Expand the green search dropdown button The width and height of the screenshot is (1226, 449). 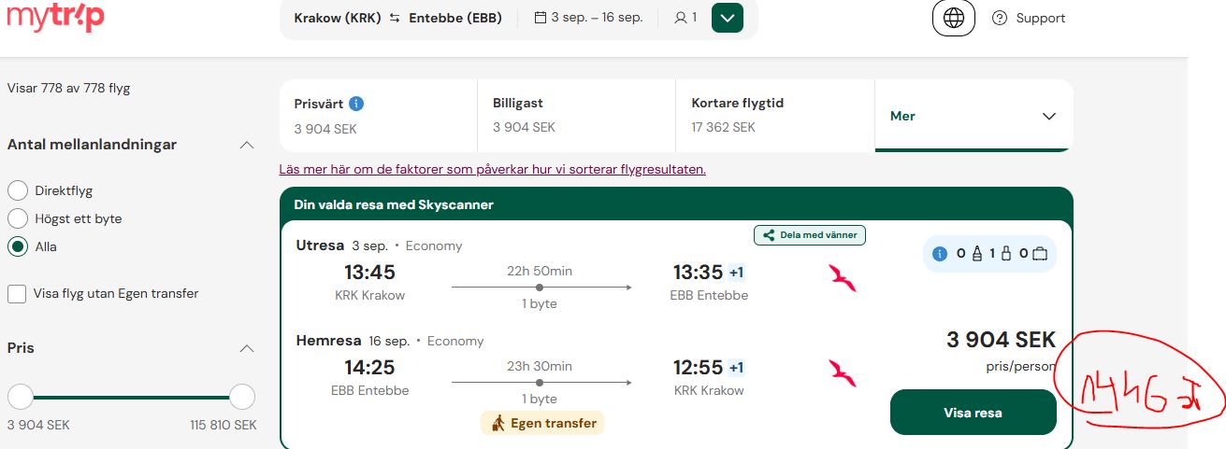[x=728, y=18]
